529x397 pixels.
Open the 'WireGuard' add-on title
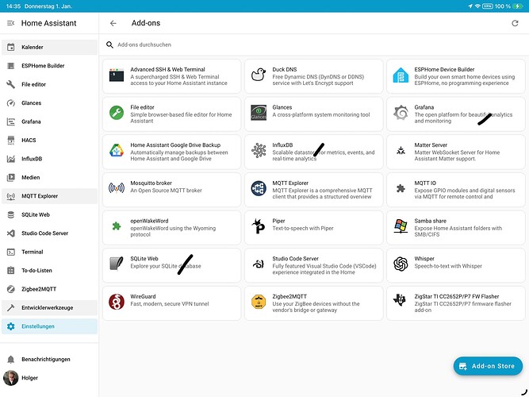pos(143,296)
